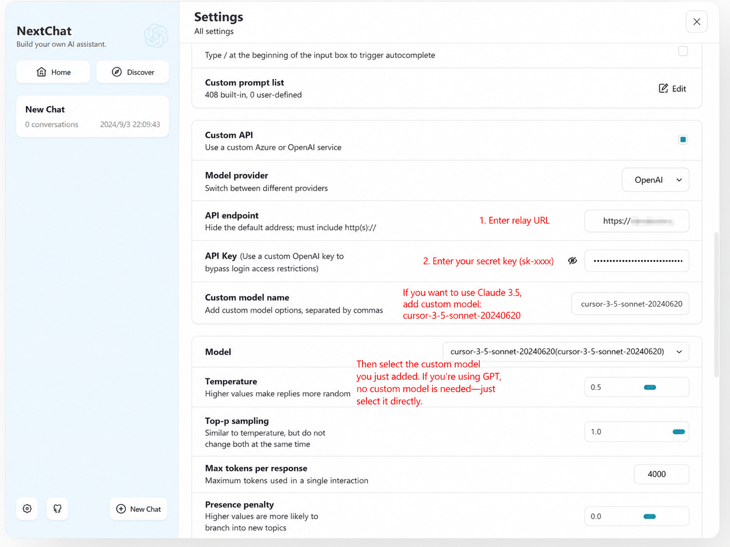Image resolution: width=730 pixels, height=547 pixels.
Task: Click the API endpoint input field
Action: click(x=637, y=221)
